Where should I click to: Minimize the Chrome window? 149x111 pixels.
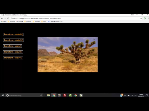click(137, 15)
